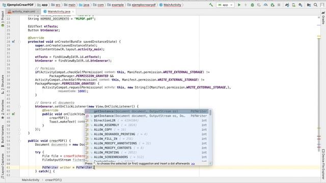Image resolution: width=326 pixels, height=183 pixels.
Task: Select ALLOW_MODIFY_CONTENTS completion item
Action: (x=147, y=148)
